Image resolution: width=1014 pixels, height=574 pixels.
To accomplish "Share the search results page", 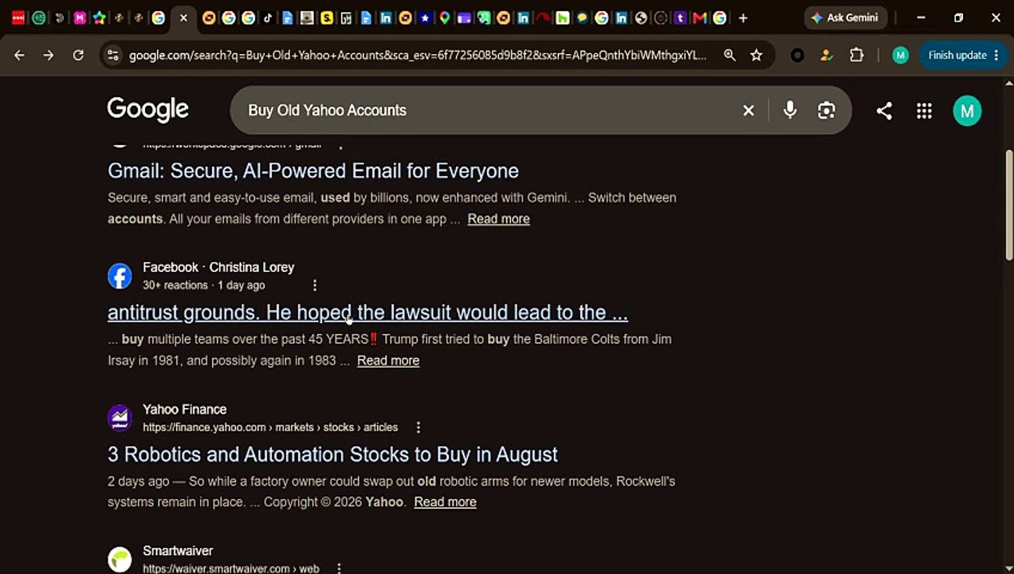I will 884,111.
